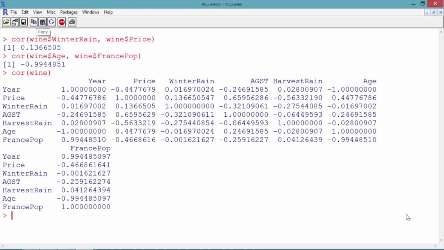Open the Help menu

pos(108,12)
